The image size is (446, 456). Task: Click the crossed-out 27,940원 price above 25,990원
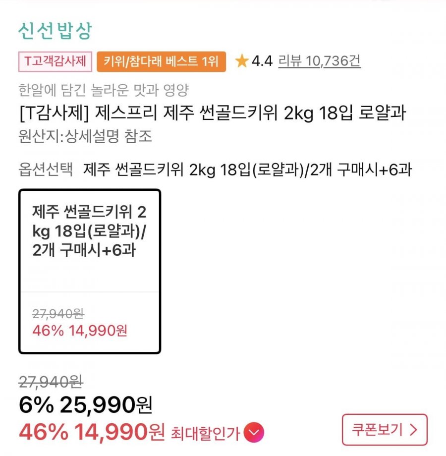51,382
